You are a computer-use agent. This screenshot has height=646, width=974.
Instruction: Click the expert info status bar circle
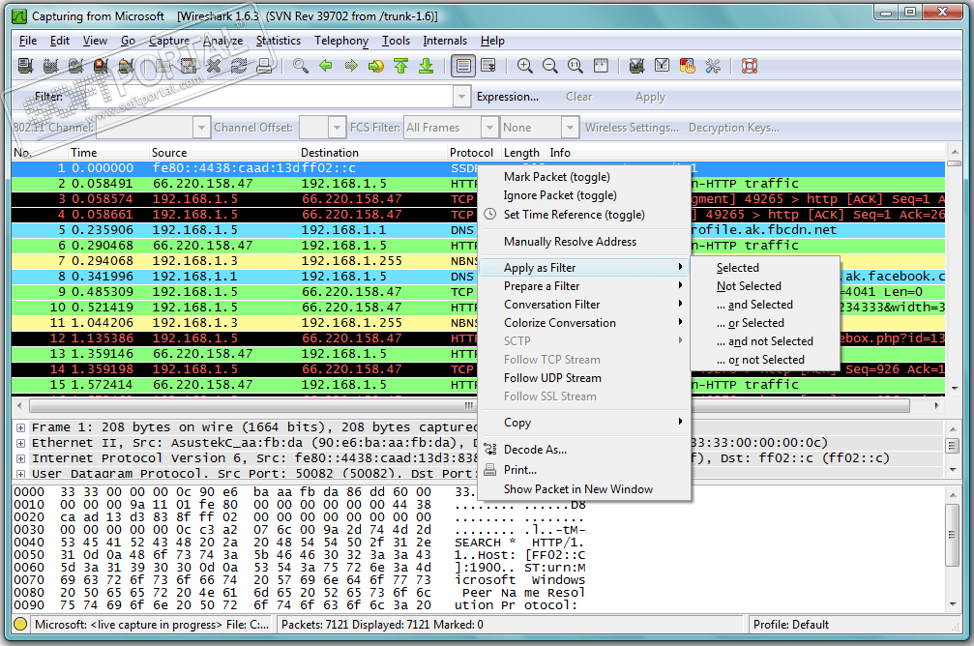[x=20, y=625]
